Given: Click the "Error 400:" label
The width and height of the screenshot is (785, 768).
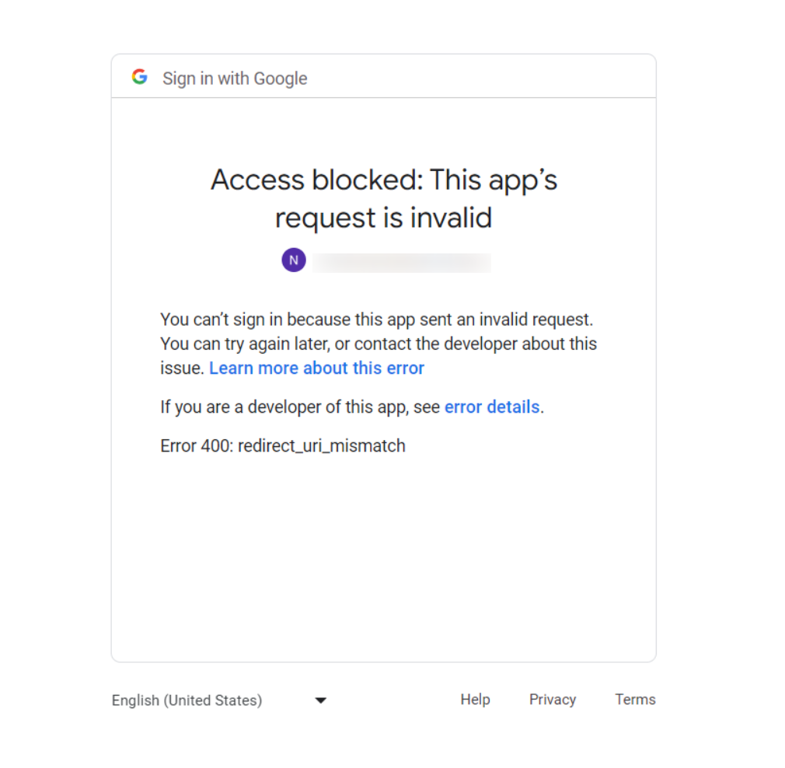Looking at the screenshot, I should (x=197, y=446).
